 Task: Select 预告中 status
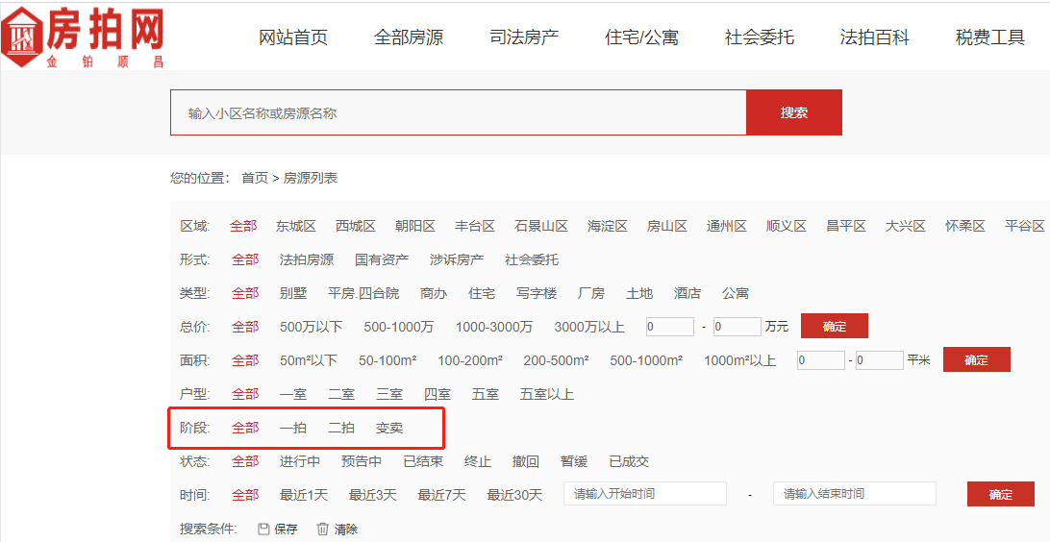362,461
